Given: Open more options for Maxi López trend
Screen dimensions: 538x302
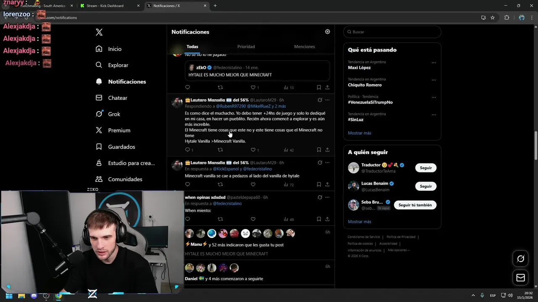Looking at the screenshot, I should [x=434, y=63].
